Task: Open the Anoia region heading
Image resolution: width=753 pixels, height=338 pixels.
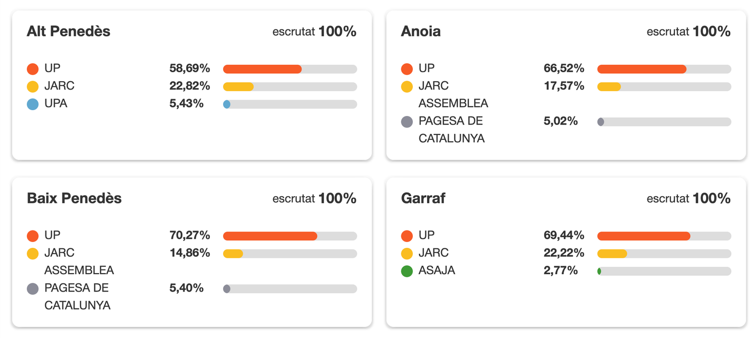Action: pyautogui.click(x=421, y=31)
